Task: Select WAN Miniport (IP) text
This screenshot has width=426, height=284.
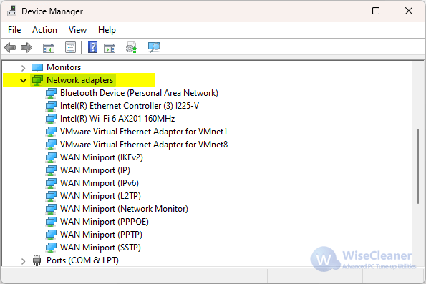Action: (95, 170)
